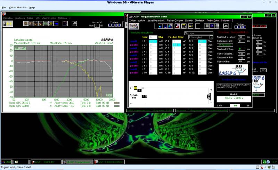Viewport: 278px width, 170px height.
Task: Click the quick launch icon next to Start
Action: [16, 162]
